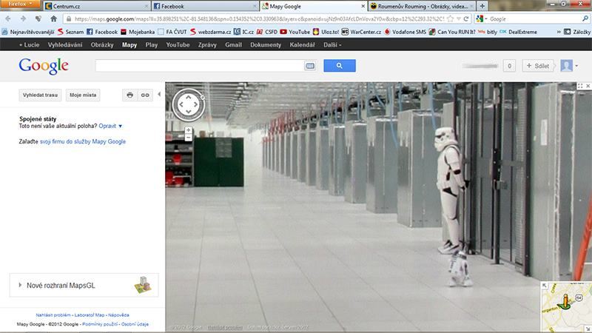Screen dimensions: 592x333
Task: Get link with chain icon
Action: tap(145, 95)
